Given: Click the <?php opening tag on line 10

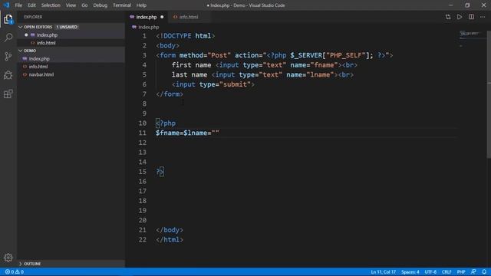Looking at the screenshot, I should coord(166,123).
